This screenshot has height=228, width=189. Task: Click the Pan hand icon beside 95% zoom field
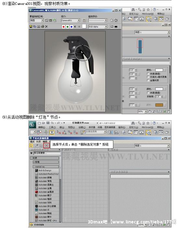[149, 112]
